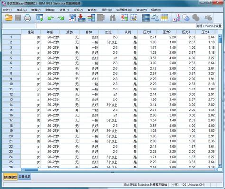Click the undo arrow icon

[51, 18]
